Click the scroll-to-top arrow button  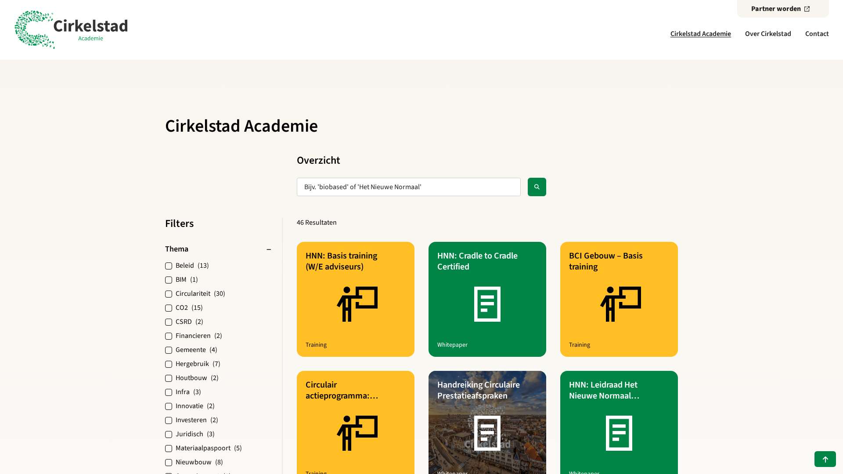tap(825, 459)
